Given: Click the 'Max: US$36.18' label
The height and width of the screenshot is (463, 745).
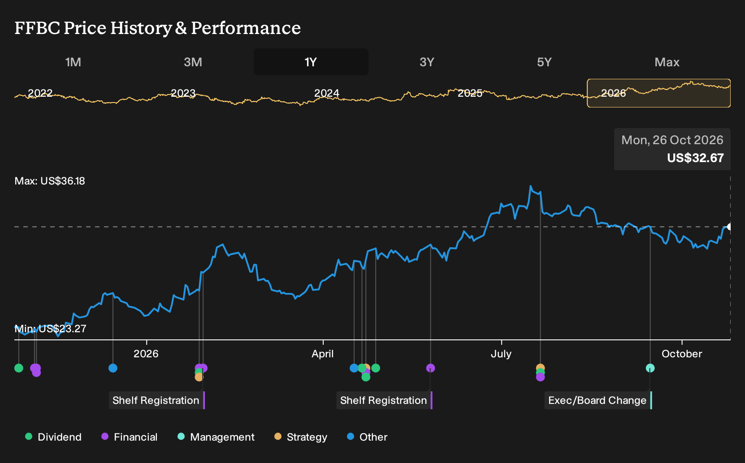Looking at the screenshot, I should pos(50,181).
